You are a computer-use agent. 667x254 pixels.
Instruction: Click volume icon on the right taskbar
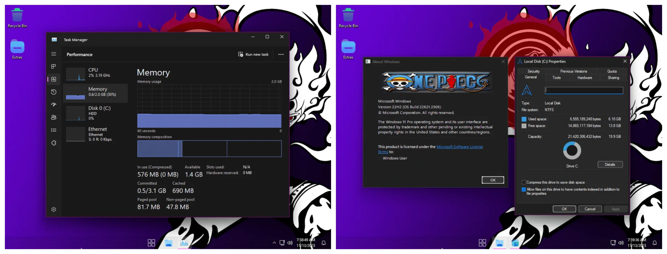coord(621,243)
